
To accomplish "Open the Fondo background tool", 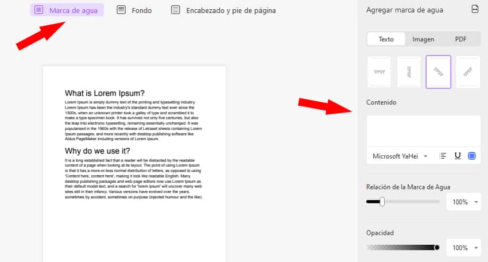I will point(134,10).
